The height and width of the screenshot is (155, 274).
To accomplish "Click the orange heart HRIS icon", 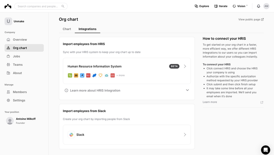I will coord(101,75).
